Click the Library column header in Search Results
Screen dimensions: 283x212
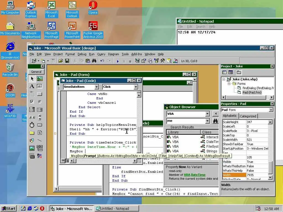point(183,132)
